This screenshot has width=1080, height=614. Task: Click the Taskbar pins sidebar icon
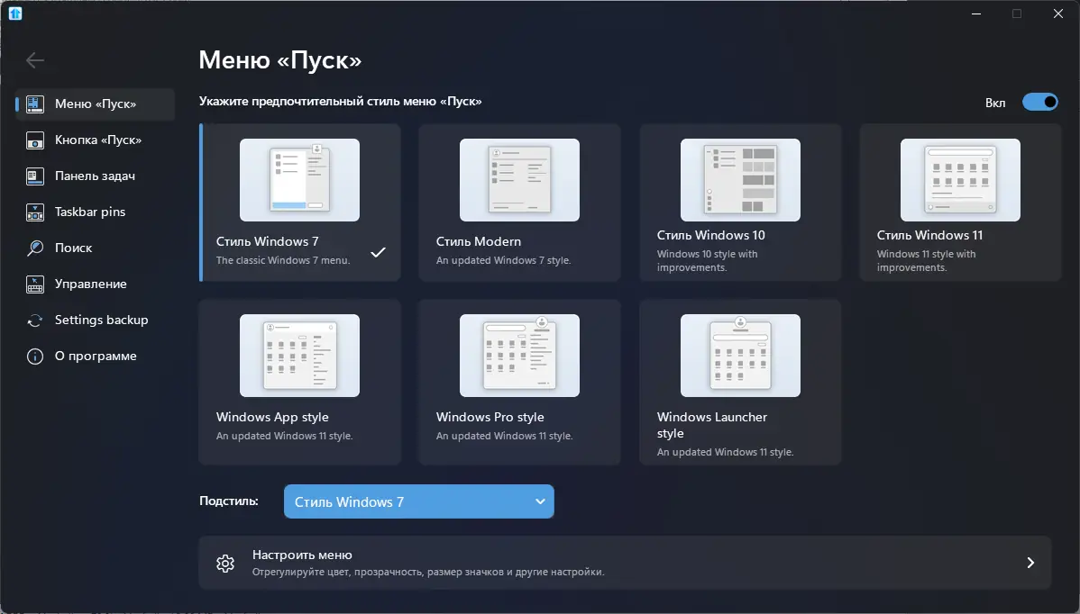coord(35,212)
